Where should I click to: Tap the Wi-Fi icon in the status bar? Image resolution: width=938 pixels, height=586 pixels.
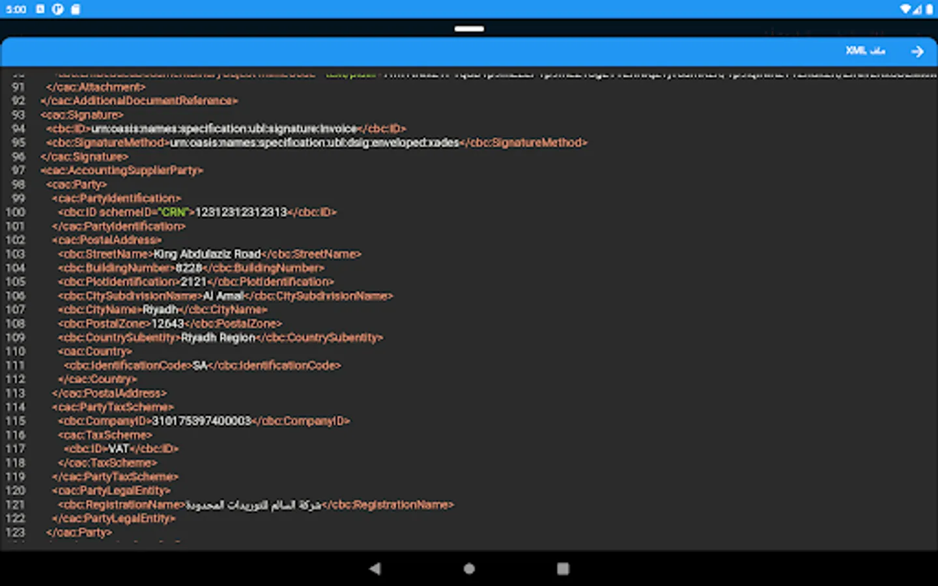[x=905, y=9]
